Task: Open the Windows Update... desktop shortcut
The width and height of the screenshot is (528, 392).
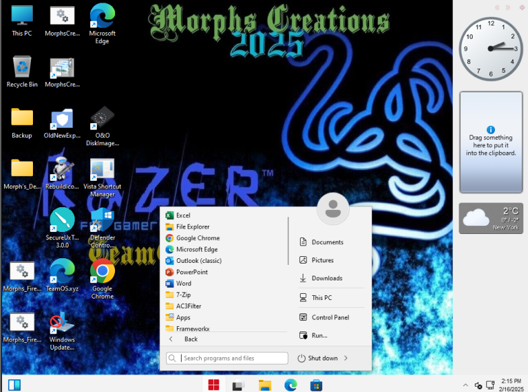Action: [x=62, y=330]
